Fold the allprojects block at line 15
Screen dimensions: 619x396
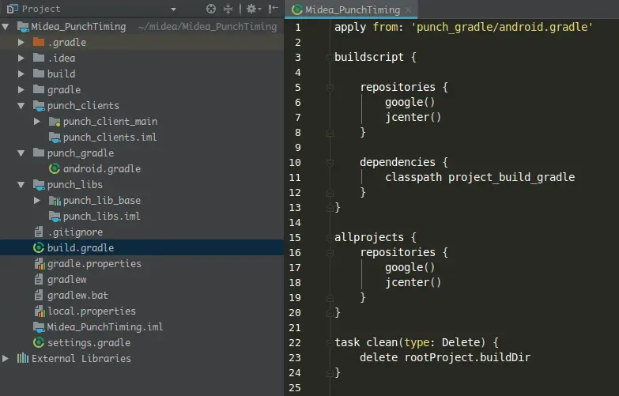point(330,238)
